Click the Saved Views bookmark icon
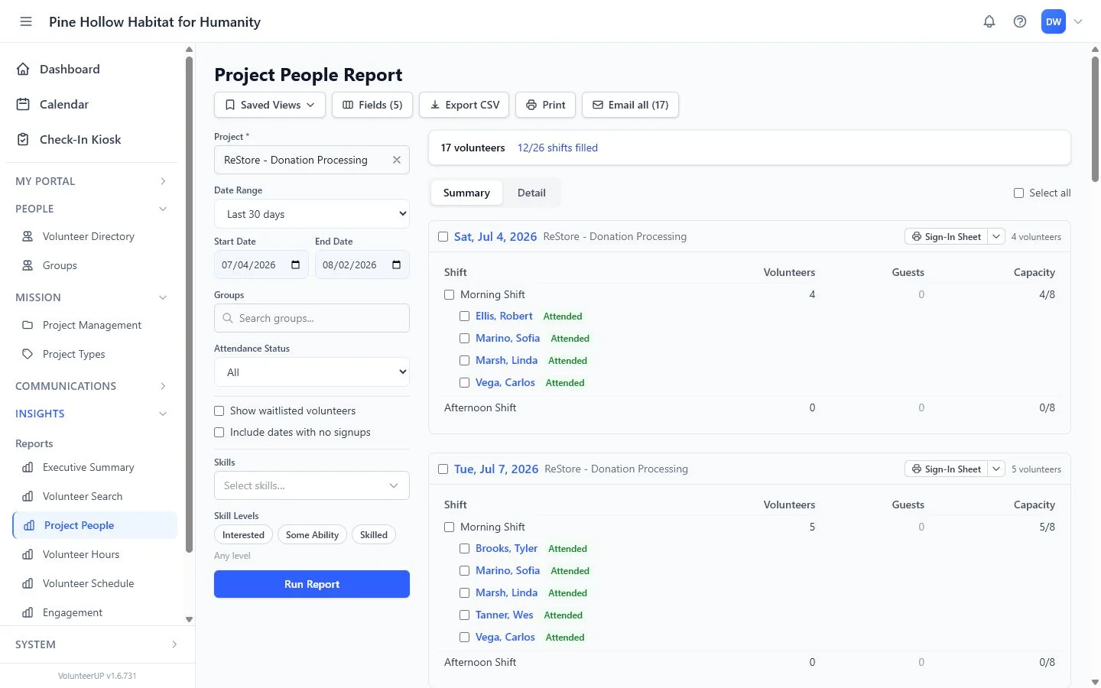Screen dimensions: 1101x688 [x=230, y=105]
